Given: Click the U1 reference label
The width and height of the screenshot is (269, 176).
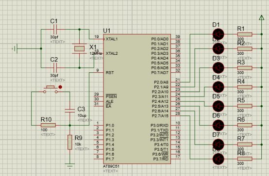Looking at the screenshot, I should 107,31.
